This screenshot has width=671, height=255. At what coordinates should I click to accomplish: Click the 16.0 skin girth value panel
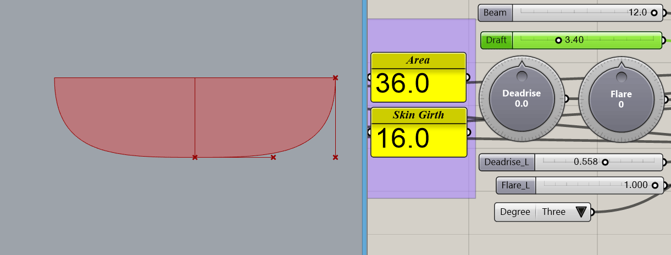418,139
